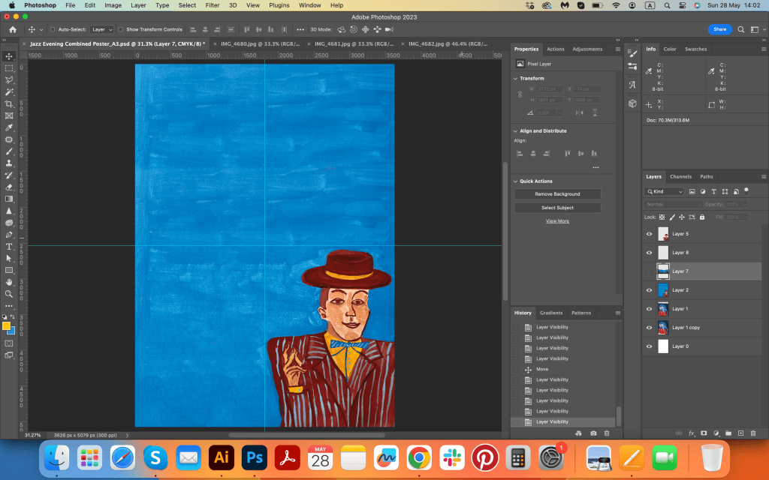Open the Filter menu
Image resolution: width=769 pixels, height=480 pixels.
point(213,5)
